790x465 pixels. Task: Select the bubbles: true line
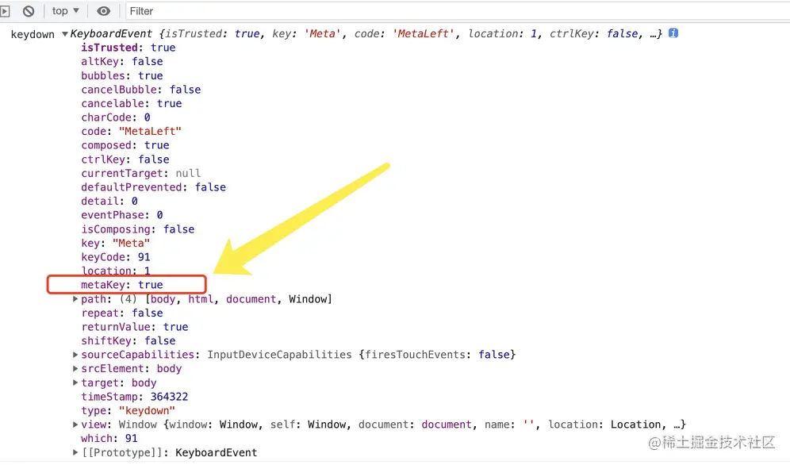(122, 75)
